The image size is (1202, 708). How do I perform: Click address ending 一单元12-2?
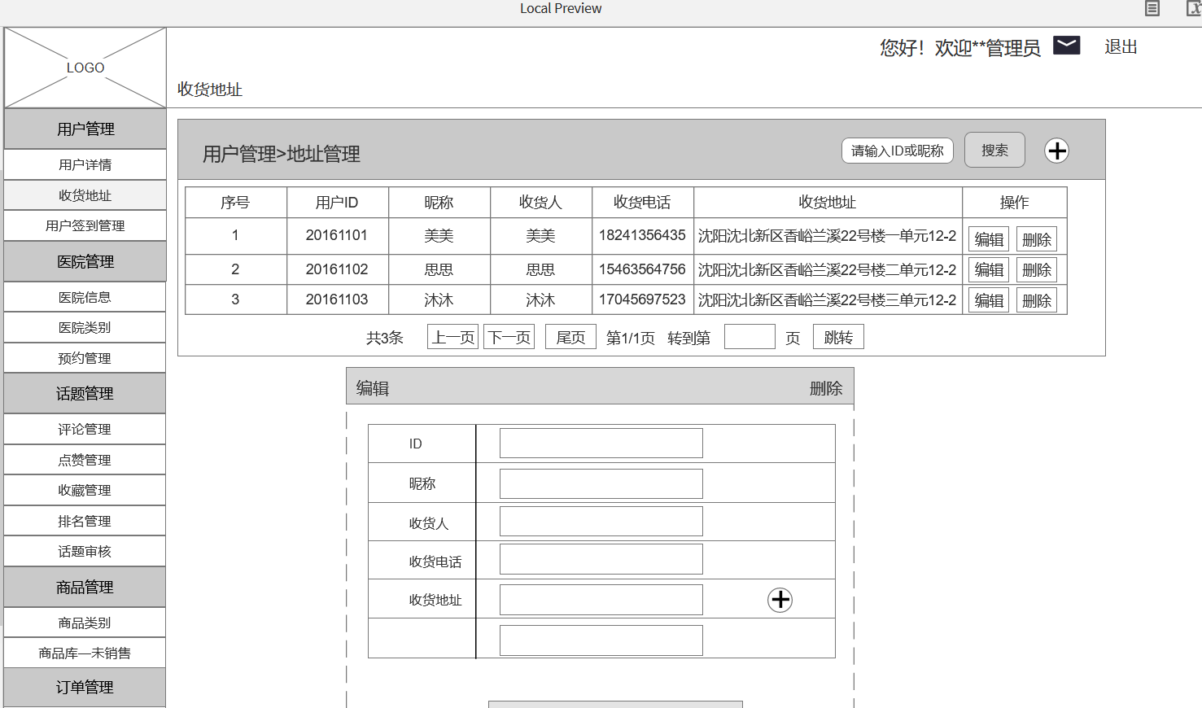(x=827, y=236)
